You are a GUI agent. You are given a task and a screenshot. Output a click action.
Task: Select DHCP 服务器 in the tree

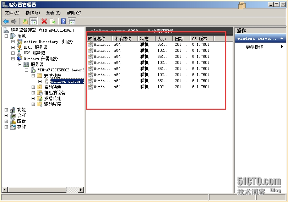(x=36, y=47)
